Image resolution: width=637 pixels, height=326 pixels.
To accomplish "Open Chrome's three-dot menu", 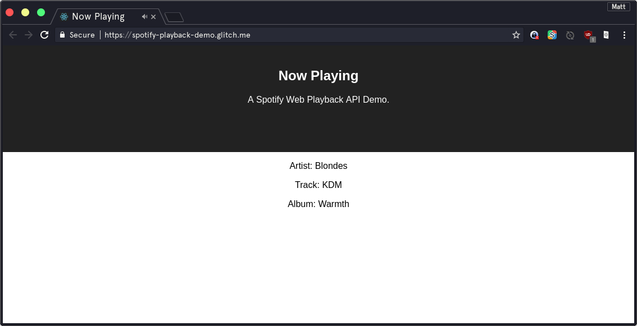I will click(x=624, y=35).
